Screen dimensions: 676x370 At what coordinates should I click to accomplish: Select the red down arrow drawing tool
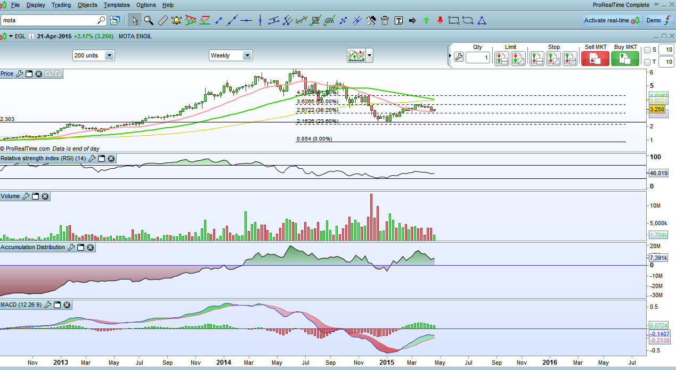tap(440, 20)
